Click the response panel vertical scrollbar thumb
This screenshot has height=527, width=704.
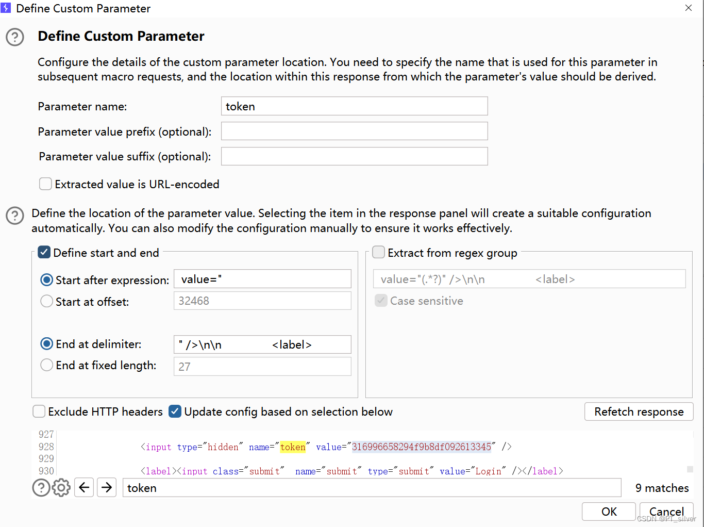click(x=690, y=469)
